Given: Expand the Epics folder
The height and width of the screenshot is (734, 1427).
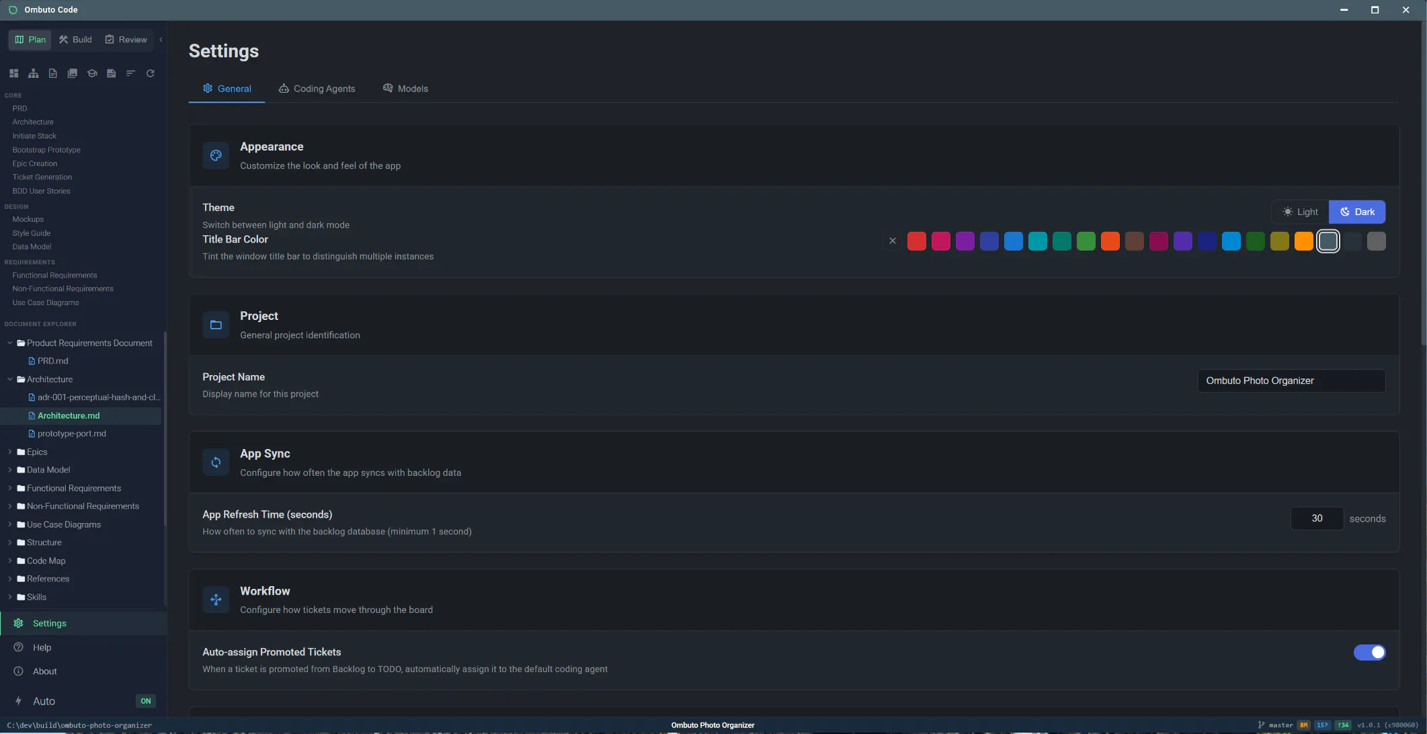Looking at the screenshot, I should click(10, 452).
